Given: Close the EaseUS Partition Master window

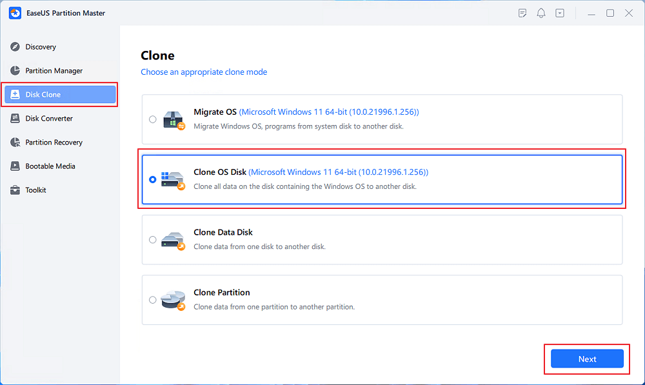Looking at the screenshot, I should pos(629,13).
